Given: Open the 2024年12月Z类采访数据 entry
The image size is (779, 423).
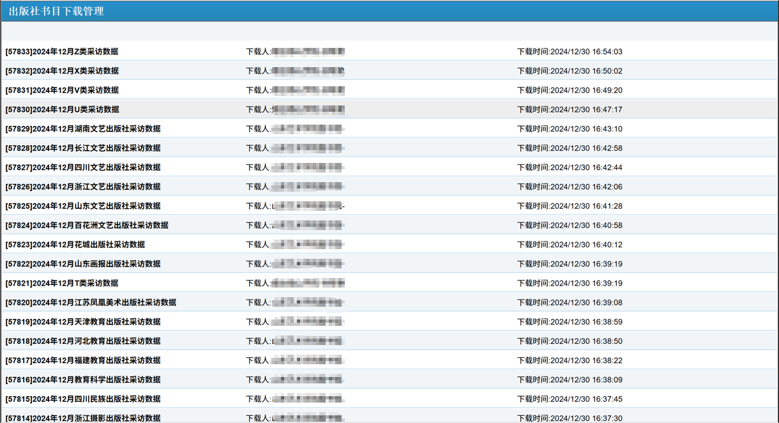Looking at the screenshot, I should [x=62, y=52].
